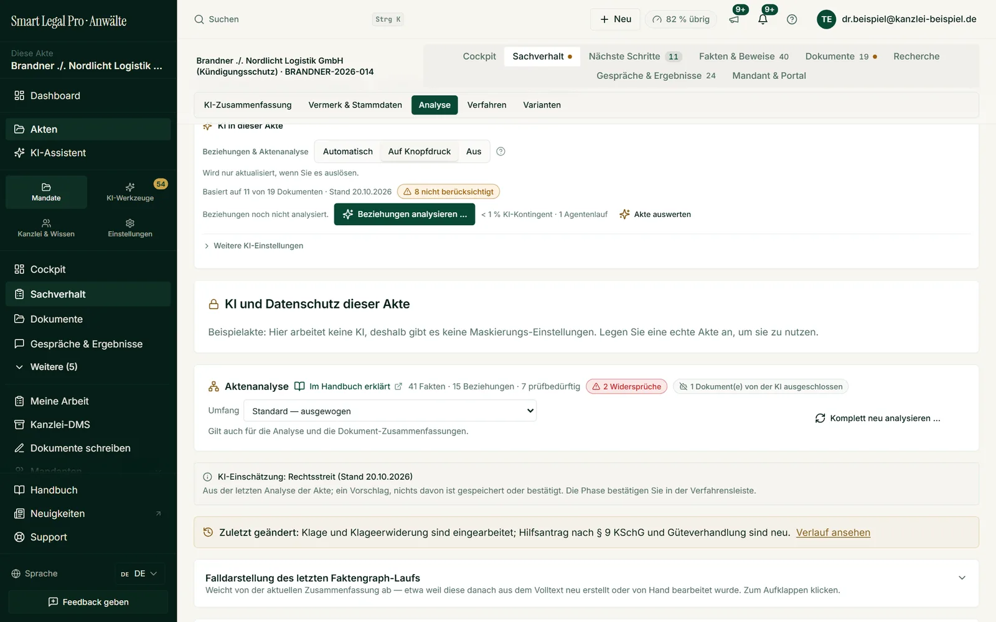The image size is (996, 622).
Task: Show help for Beziehungen & Aktenanalyse mode
Action: tap(500, 152)
